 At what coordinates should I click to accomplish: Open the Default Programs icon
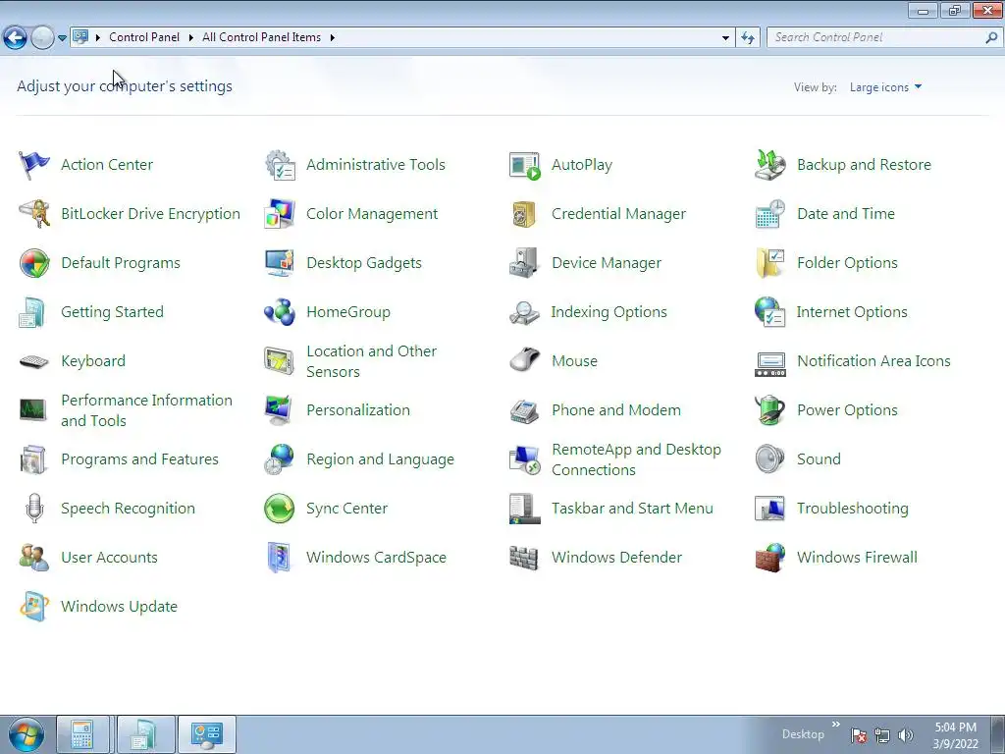[x=34, y=263]
